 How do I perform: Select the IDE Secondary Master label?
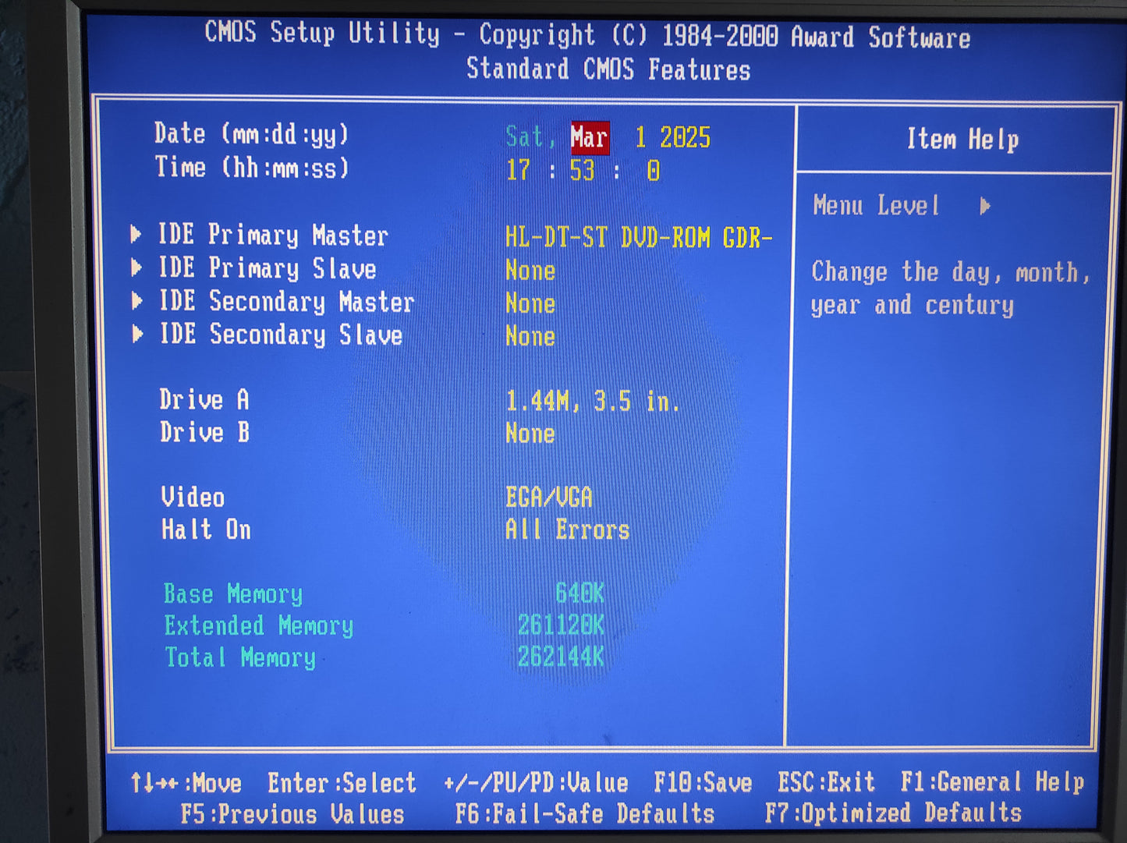pos(286,302)
